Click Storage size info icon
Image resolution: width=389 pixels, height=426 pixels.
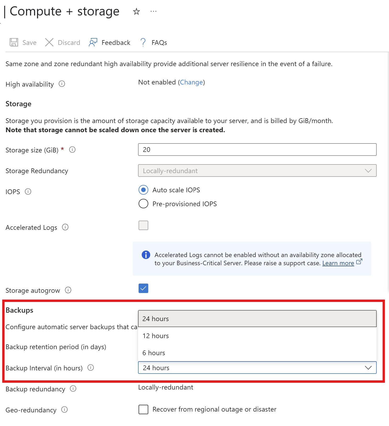point(72,150)
